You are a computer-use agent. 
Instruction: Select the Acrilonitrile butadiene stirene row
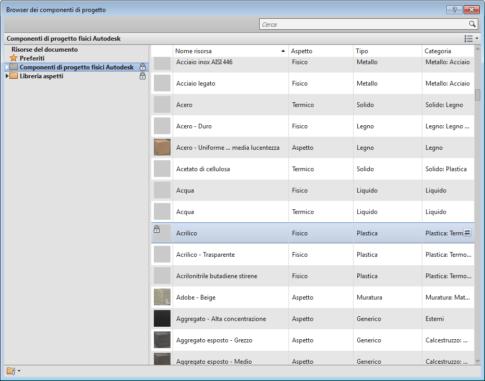[312, 276]
